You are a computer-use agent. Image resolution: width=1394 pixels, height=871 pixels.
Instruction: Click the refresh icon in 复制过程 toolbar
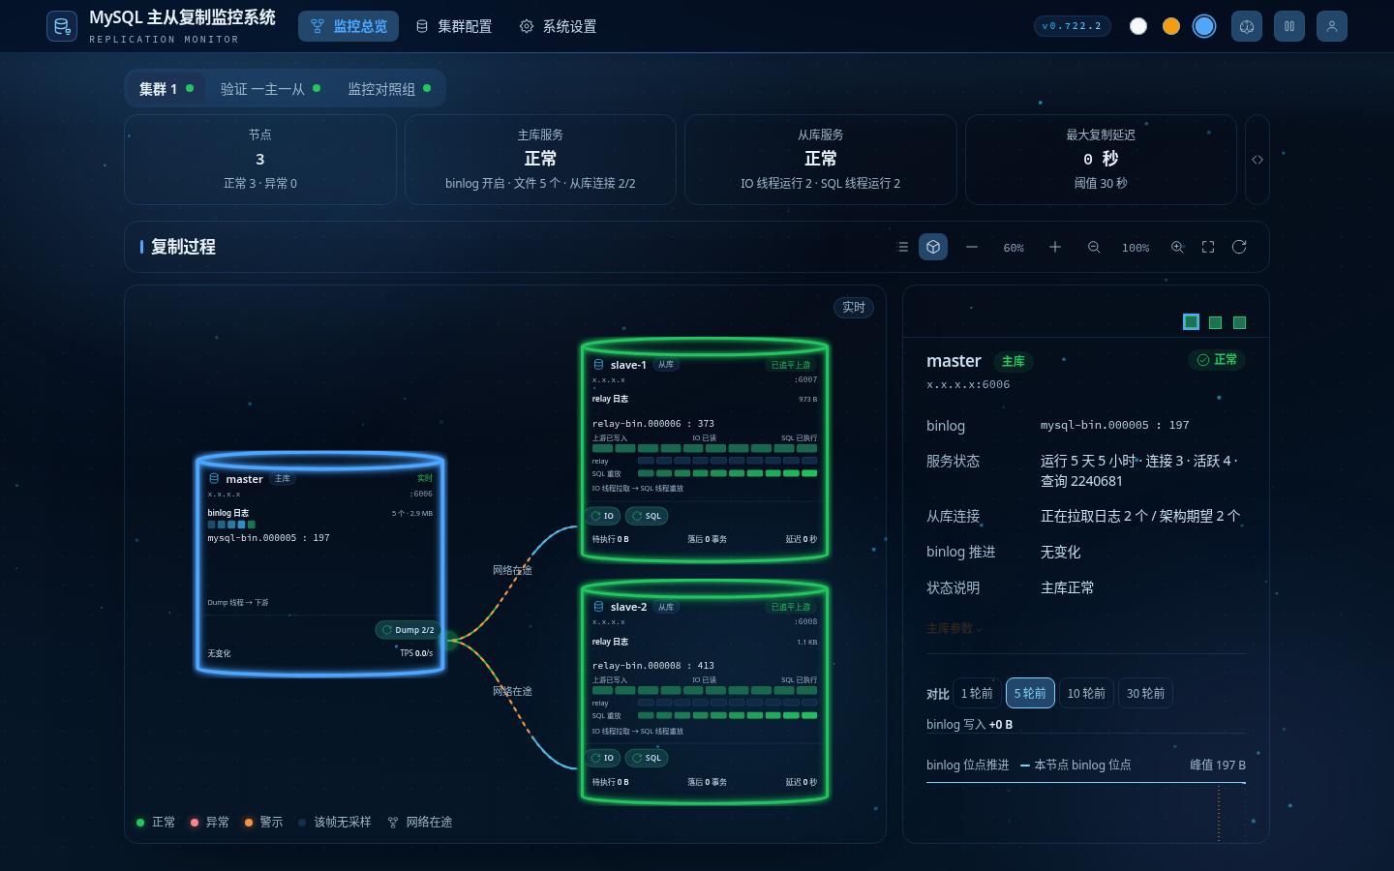[1239, 247]
